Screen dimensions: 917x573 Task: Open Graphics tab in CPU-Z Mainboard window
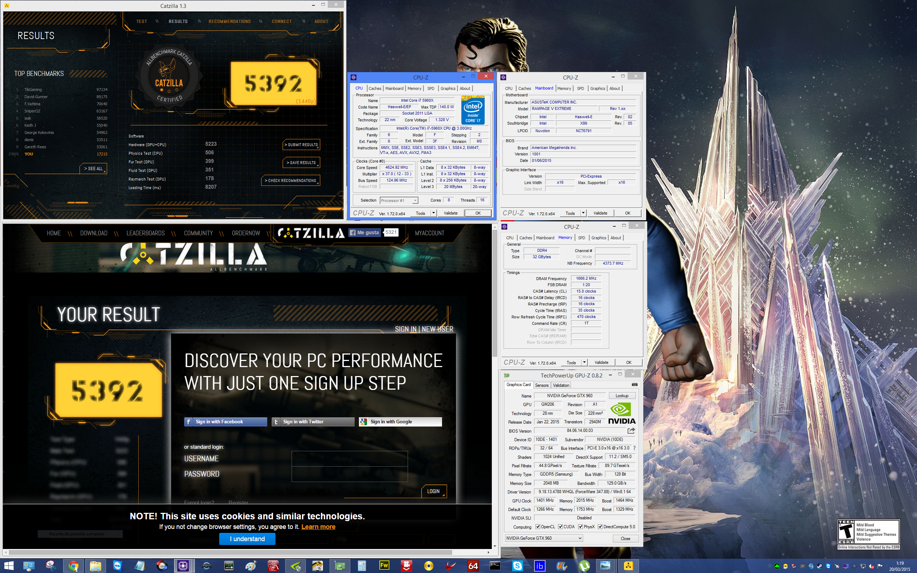click(597, 88)
